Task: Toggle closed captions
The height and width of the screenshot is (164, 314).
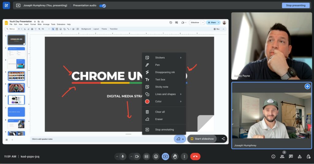Action: (x=146, y=156)
